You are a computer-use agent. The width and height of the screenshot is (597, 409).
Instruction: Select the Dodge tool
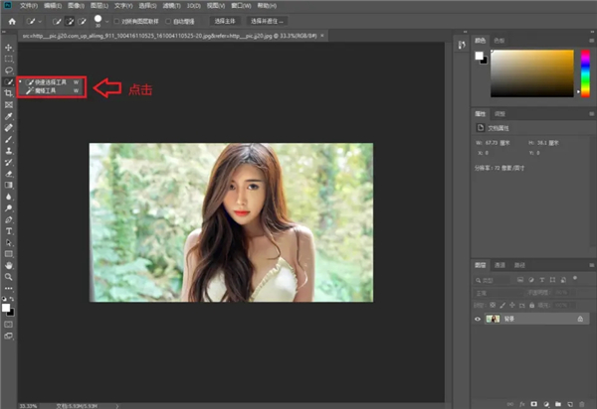(x=8, y=208)
